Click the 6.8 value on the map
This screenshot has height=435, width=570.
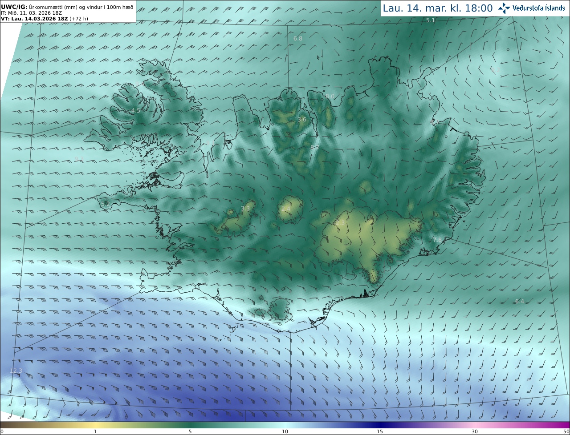[298, 39]
